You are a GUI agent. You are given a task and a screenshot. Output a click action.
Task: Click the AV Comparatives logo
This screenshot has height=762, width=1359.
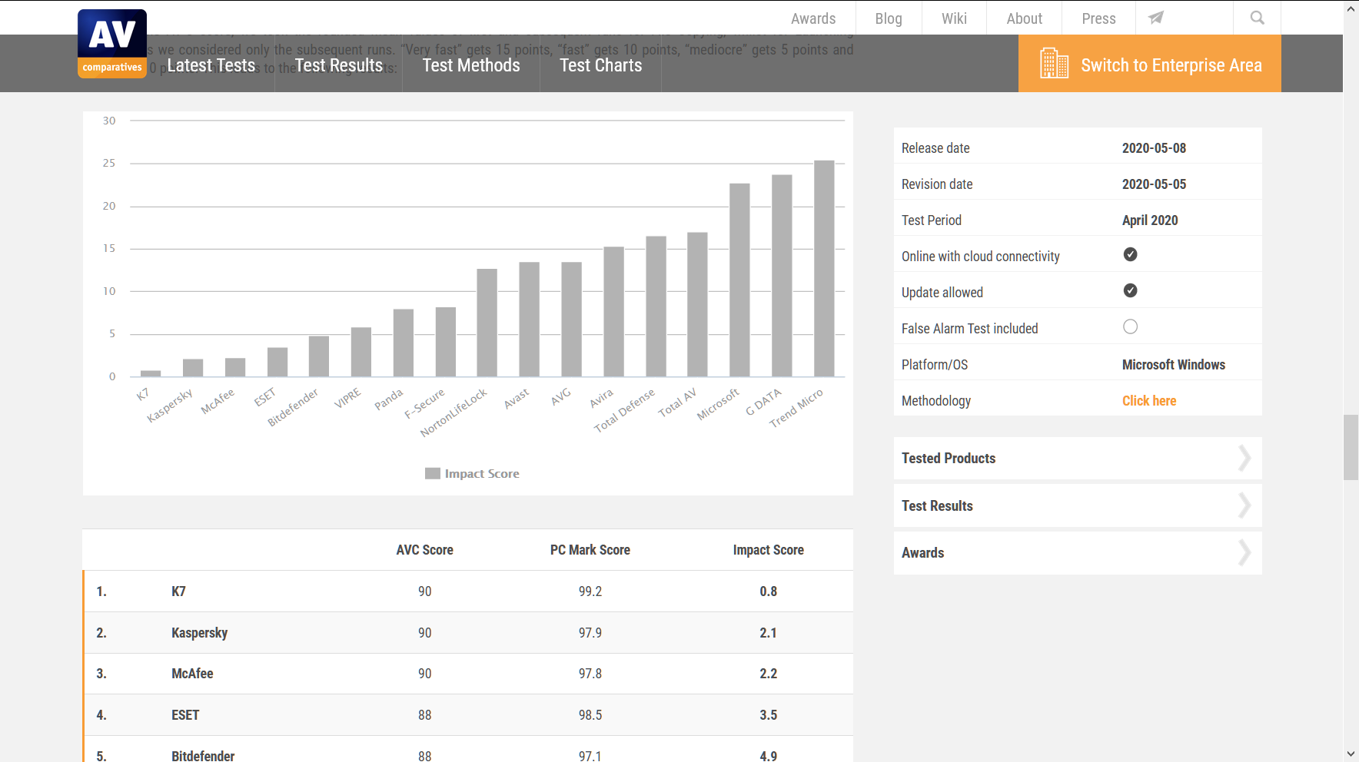112,44
